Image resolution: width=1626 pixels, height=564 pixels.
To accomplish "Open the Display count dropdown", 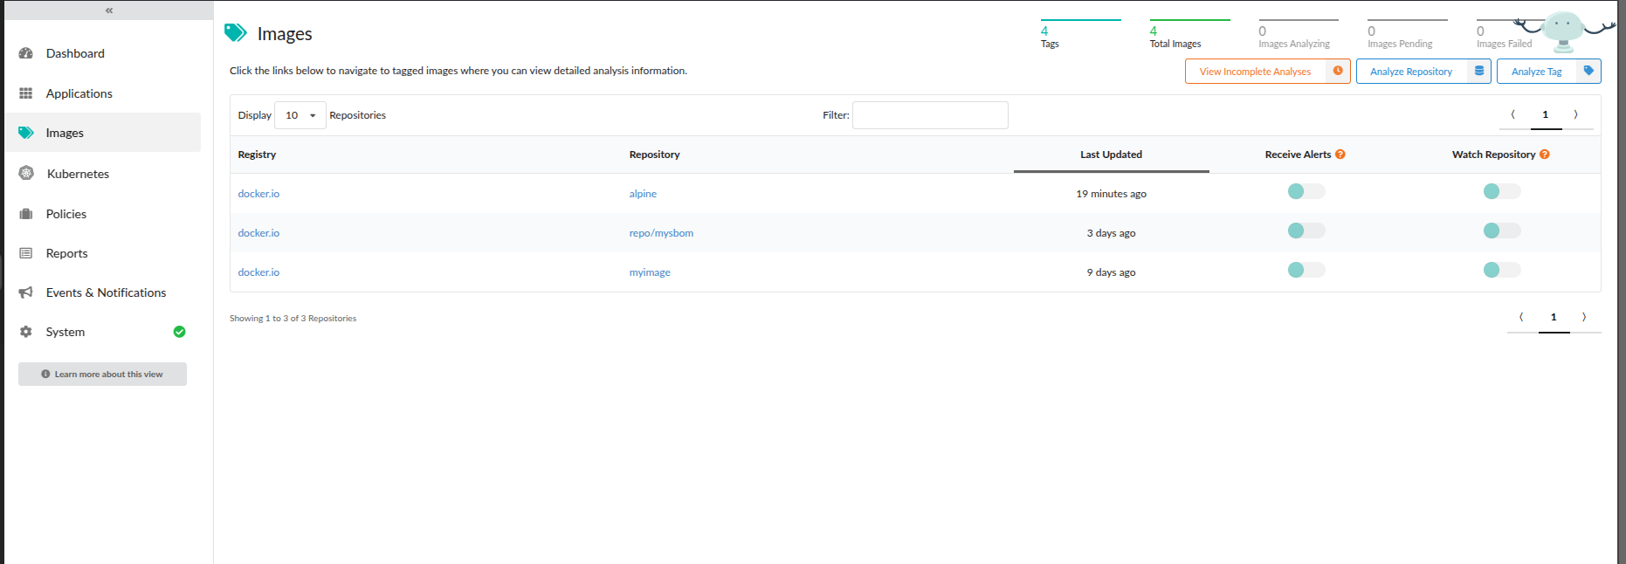I will [300, 115].
